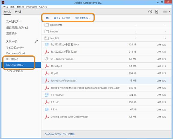Switch to the ホーム tab
Viewport: 173px width, 139px height.
tap(7, 12)
